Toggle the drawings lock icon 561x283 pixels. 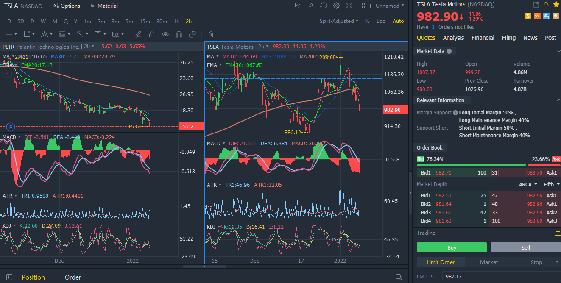[152, 34]
